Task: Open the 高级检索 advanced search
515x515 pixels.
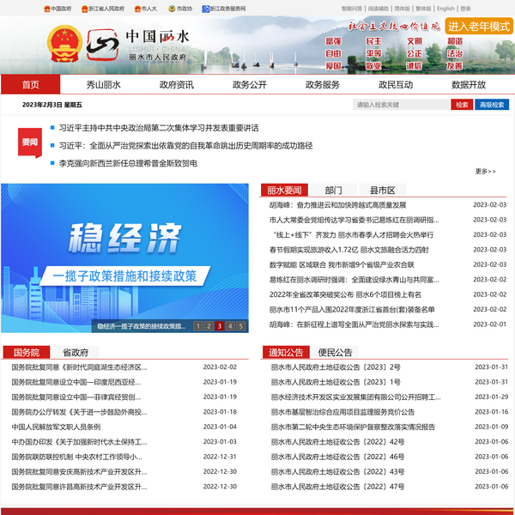Action: coord(494,105)
